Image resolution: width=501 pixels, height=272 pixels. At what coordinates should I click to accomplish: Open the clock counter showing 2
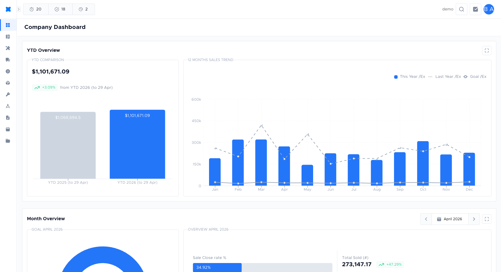(x=83, y=9)
